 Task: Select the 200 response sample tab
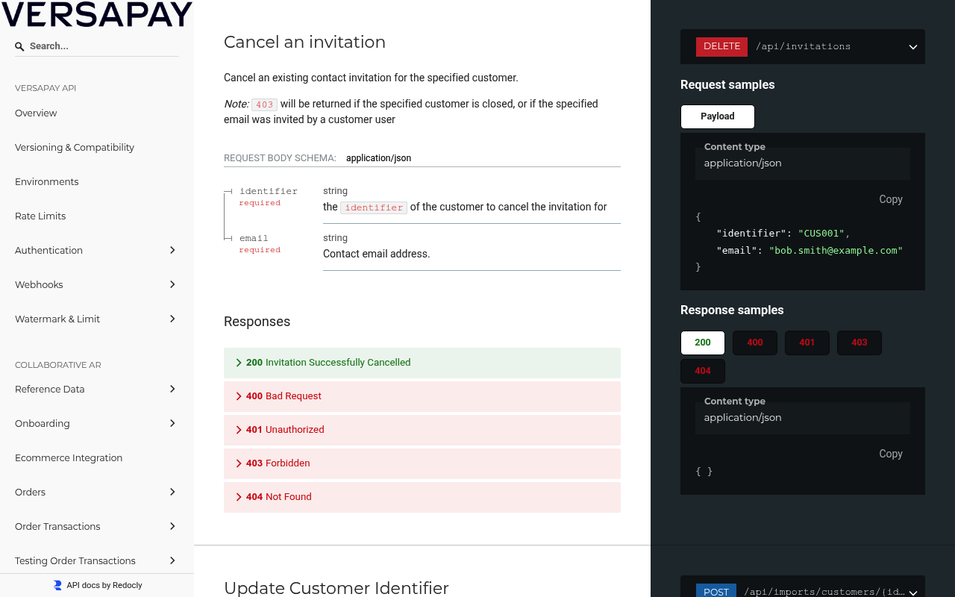pyautogui.click(x=703, y=343)
